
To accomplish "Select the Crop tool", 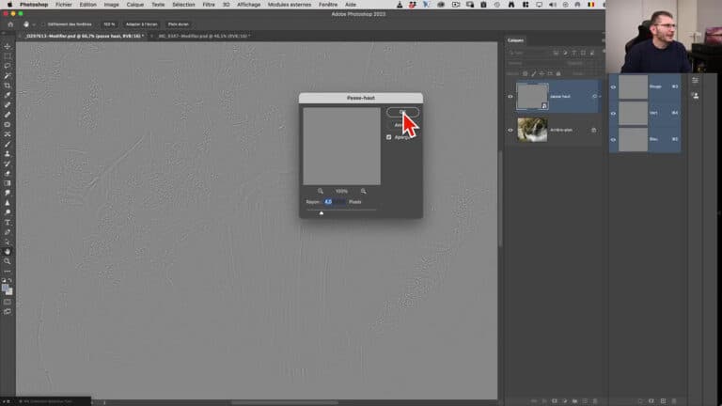I will 8,86.
